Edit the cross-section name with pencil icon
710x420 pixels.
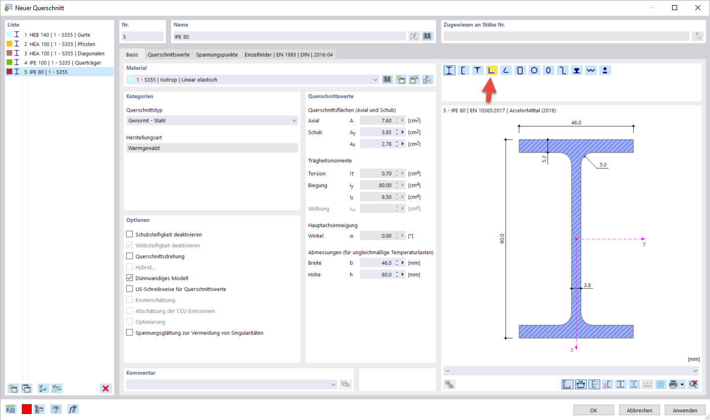pyautogui.click(x=414, y=36)
